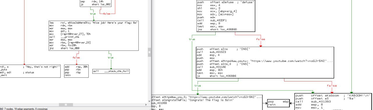Select the 'push edx' instruction

point(206,17)
